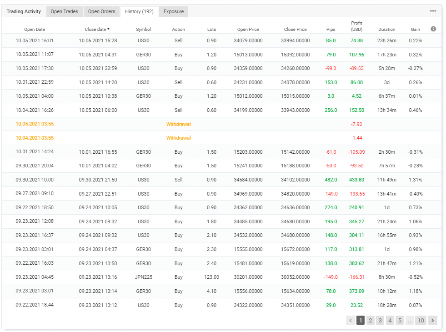The image size is (446, 332).
Task: Click gain value -0.52%
Action: (x=415, y=277)
